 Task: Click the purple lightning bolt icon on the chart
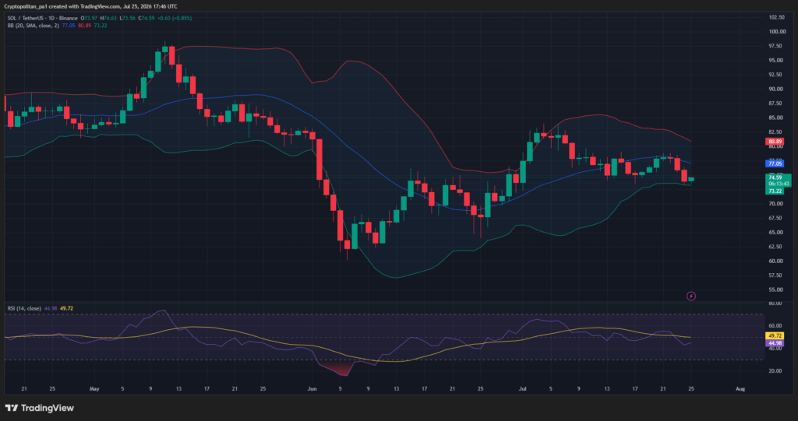tap(691, 296)
